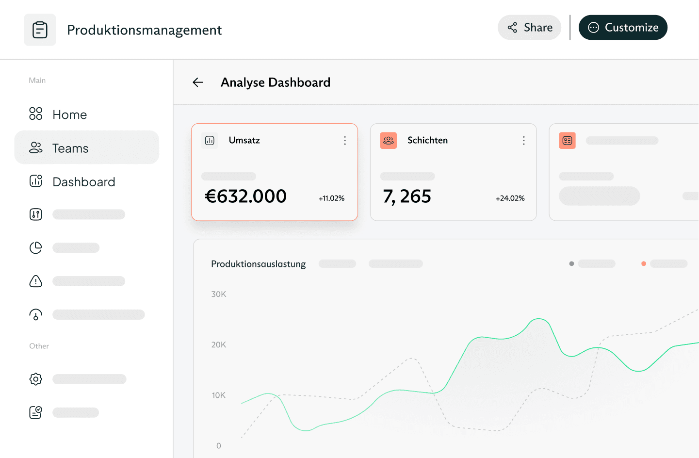Click the pie chart icon in the sidebar
Viewport: 699px width, 458px height.
(36, 248)
